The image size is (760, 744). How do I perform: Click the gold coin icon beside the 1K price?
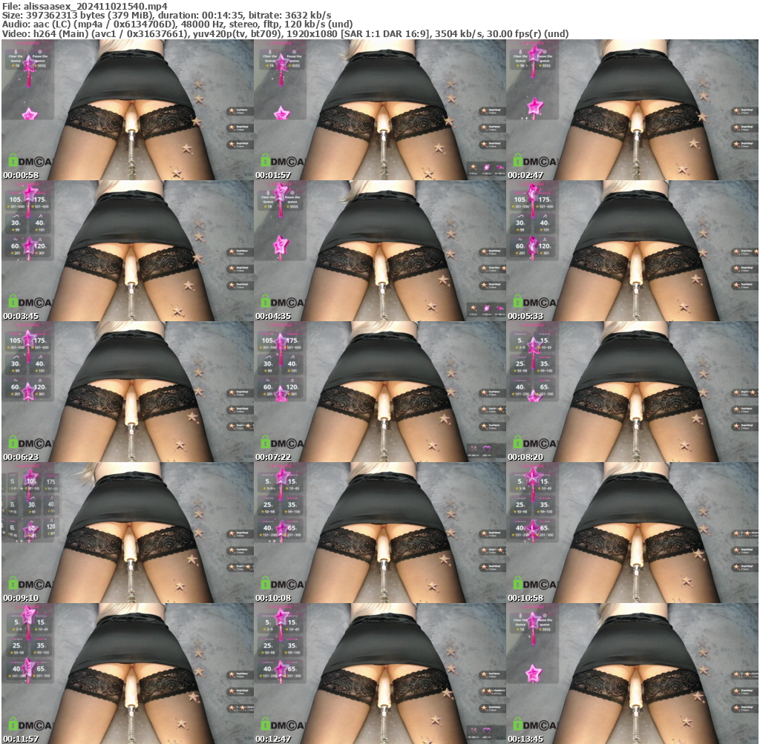tap(13, 65)
